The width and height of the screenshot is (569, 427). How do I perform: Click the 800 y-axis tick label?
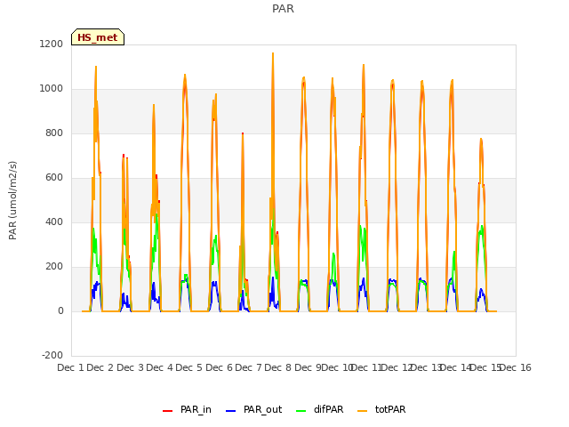coord(54,133)
